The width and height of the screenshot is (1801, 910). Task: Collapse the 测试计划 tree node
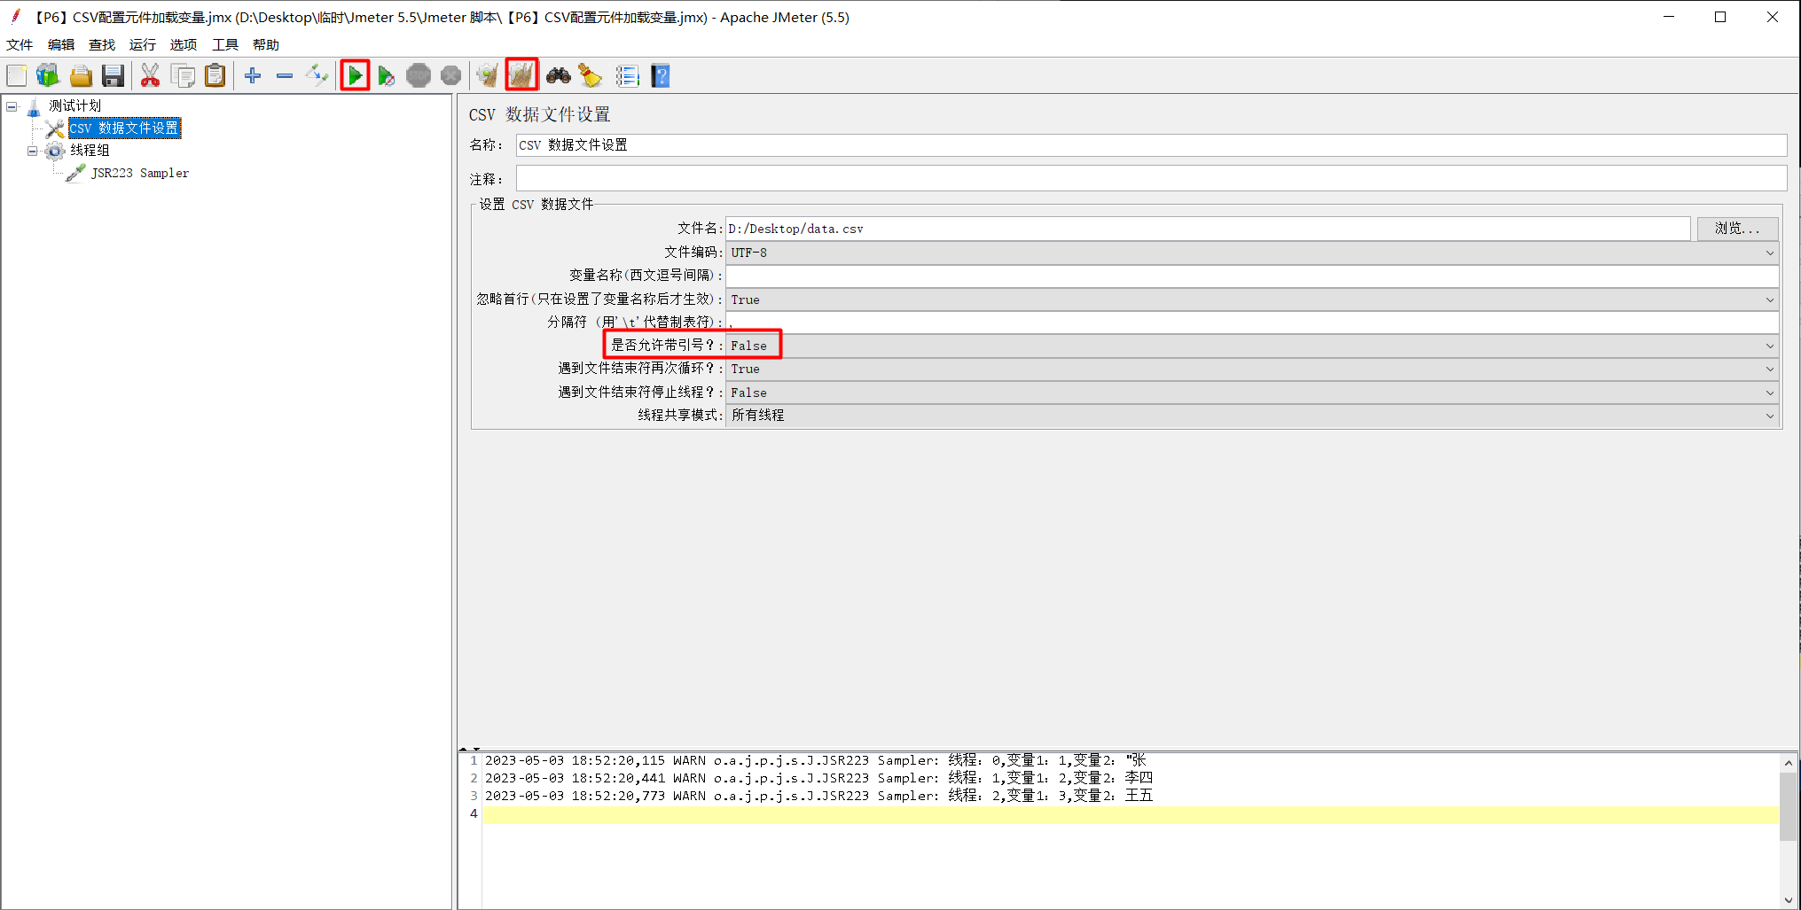click(12, 106)
